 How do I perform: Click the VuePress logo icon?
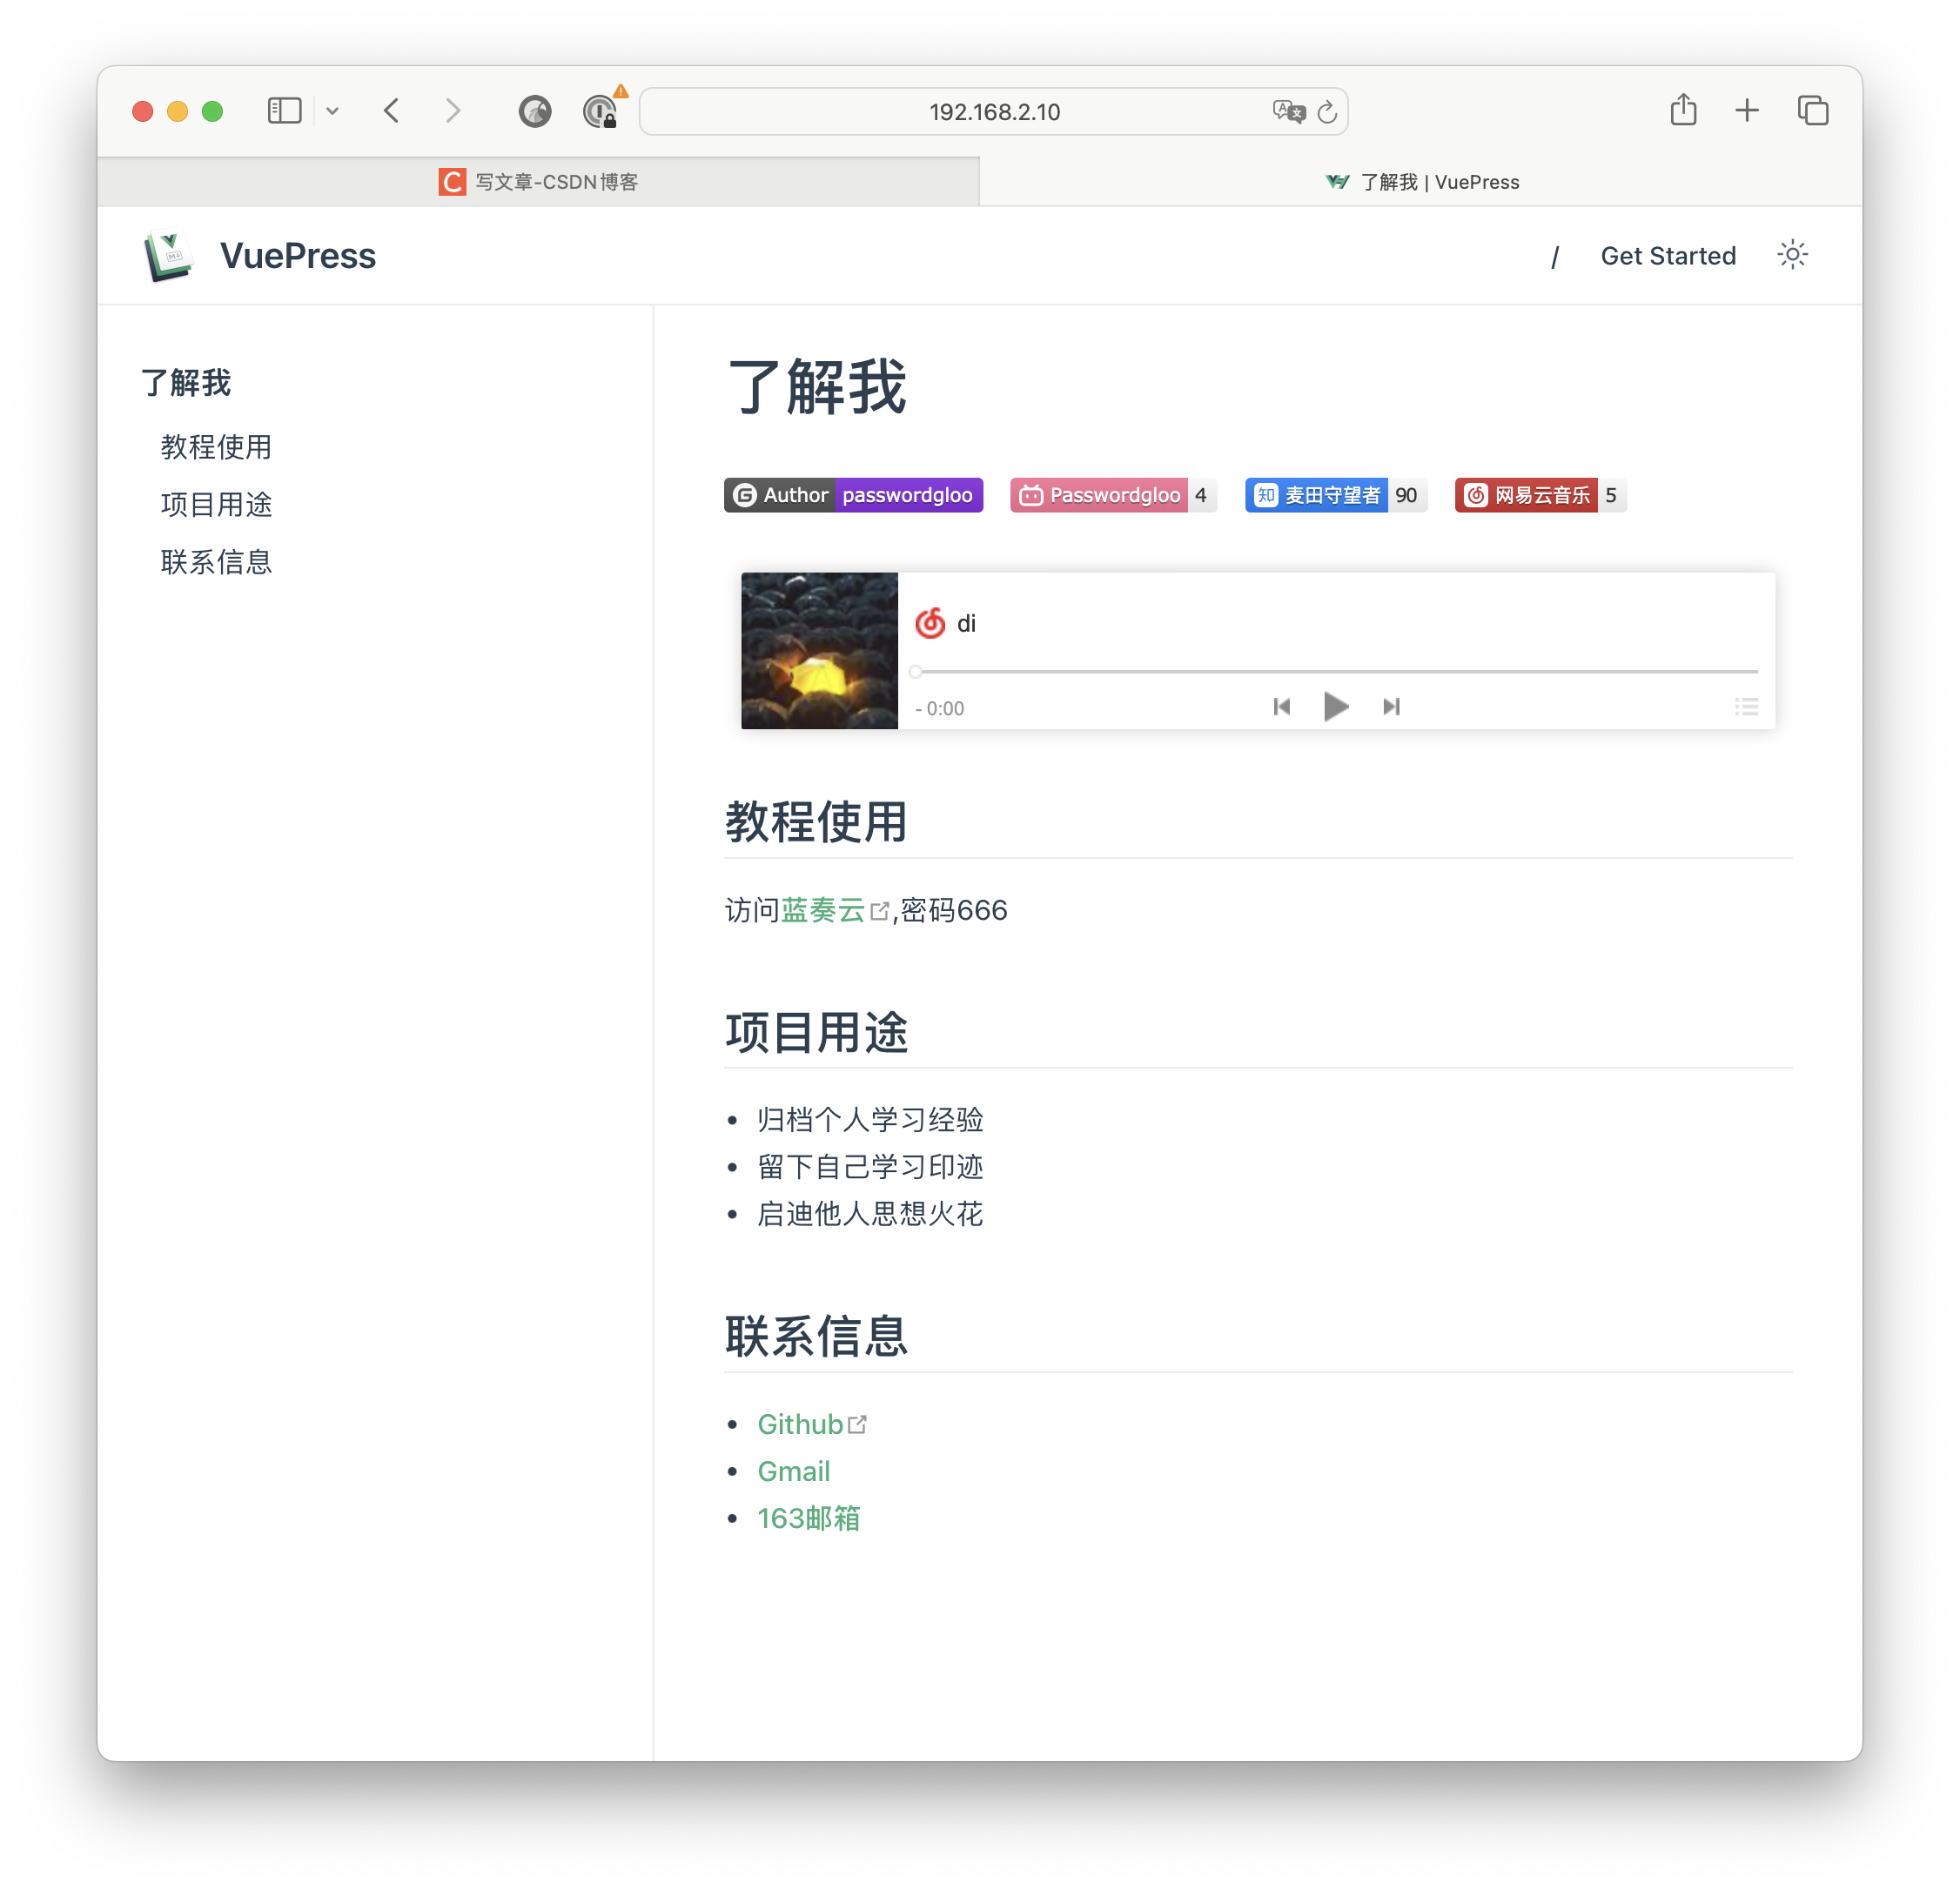(168, 256)
